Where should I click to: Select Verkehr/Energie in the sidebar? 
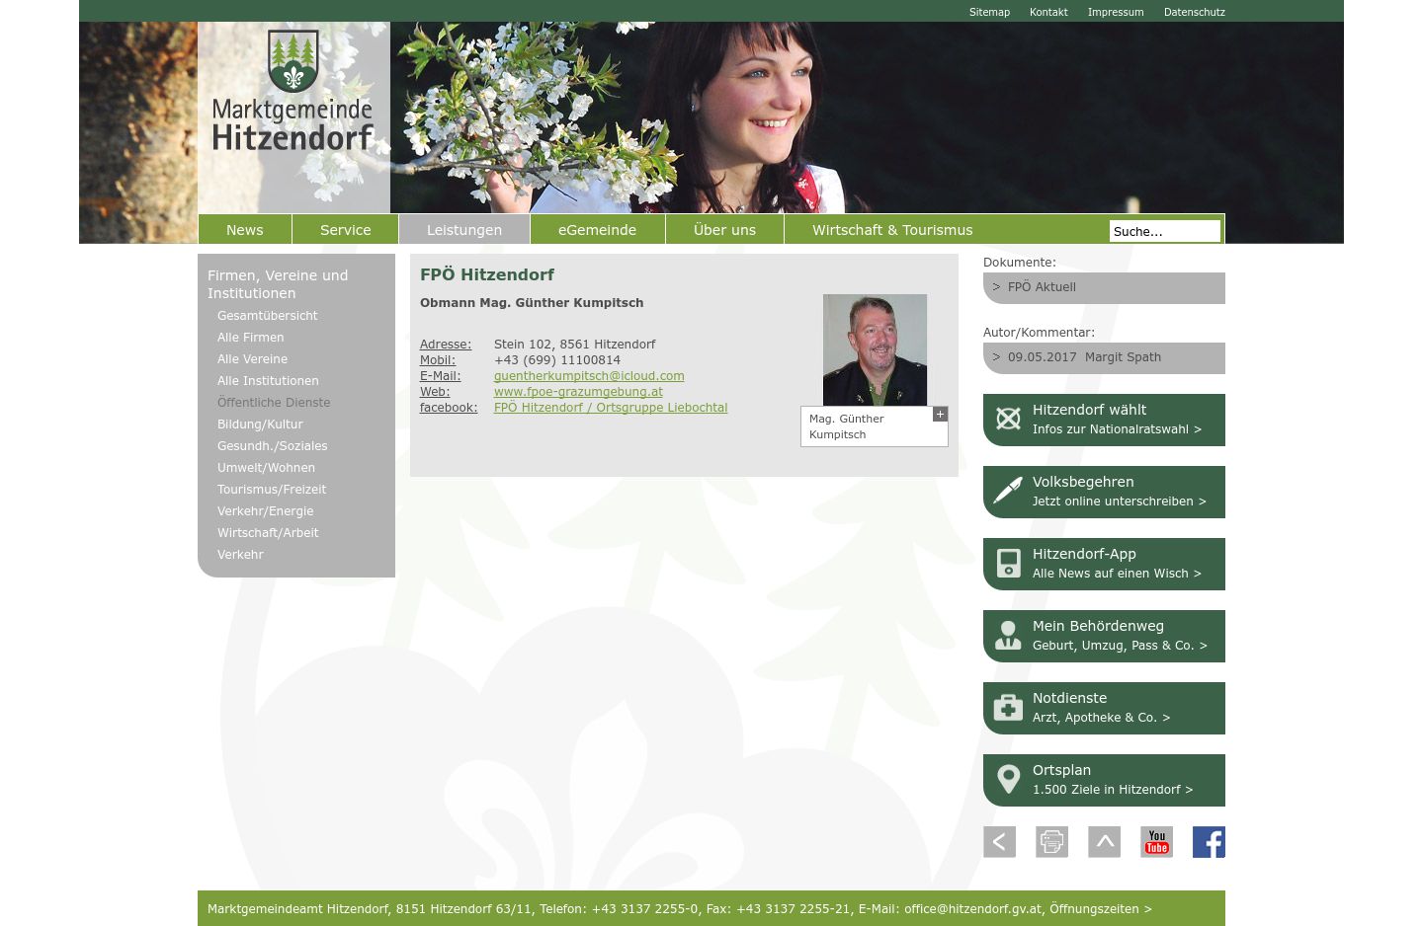click(x=266, y=511)
